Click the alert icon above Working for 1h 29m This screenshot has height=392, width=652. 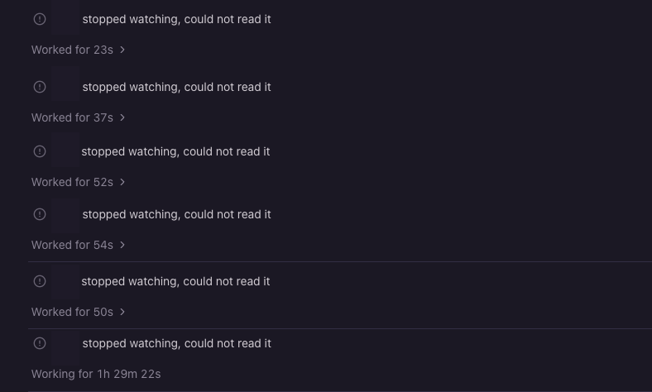click(x=40, y=343)
